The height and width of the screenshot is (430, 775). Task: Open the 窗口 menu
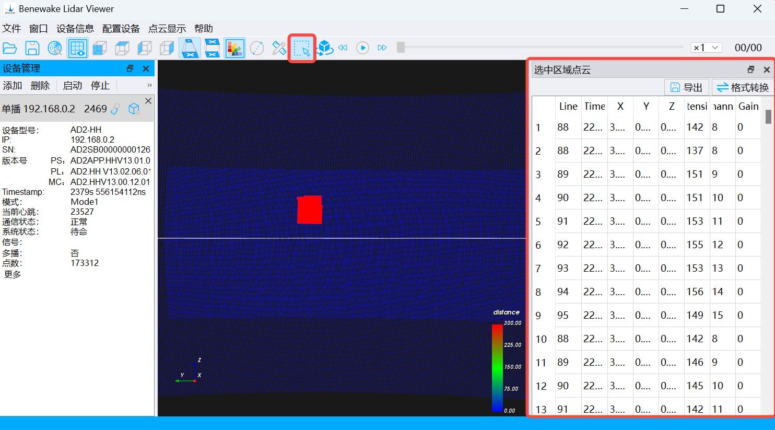click(x=39, y=28)
